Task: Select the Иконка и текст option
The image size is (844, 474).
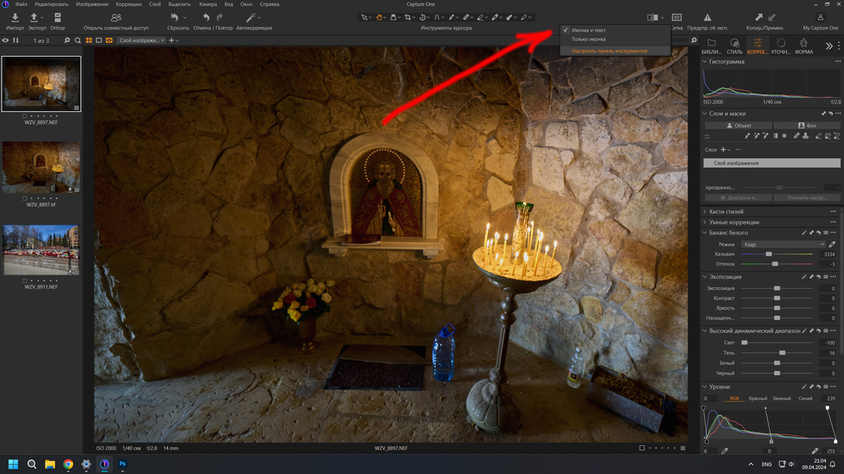Action: click(588, 30)
